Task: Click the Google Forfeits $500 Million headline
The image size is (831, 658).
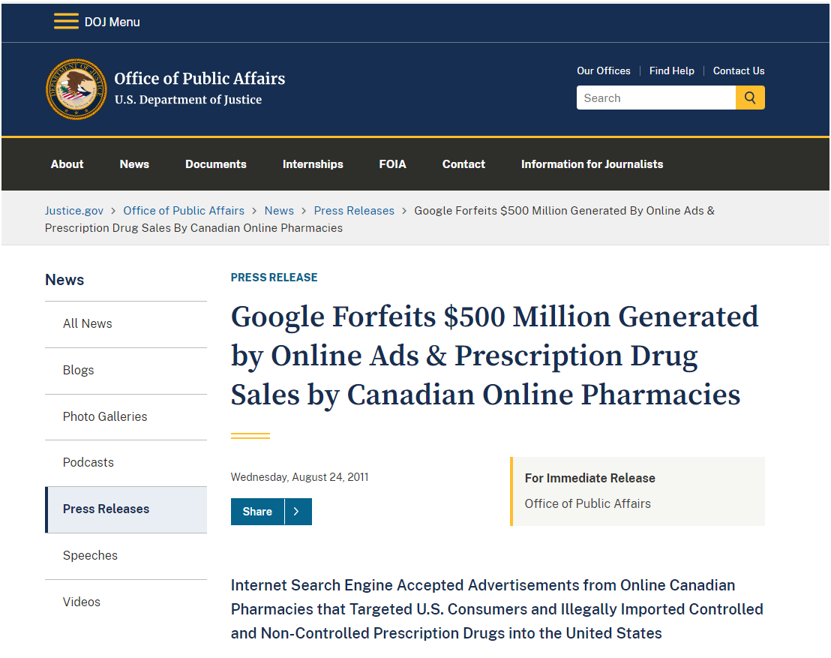Action: click(495, 356)
